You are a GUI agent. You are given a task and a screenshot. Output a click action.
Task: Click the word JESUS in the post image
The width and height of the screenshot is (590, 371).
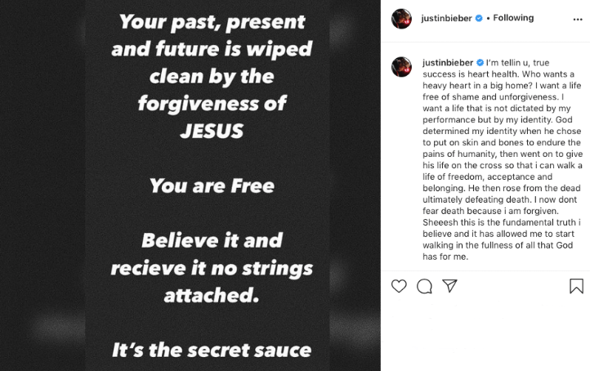coord(212,131)
